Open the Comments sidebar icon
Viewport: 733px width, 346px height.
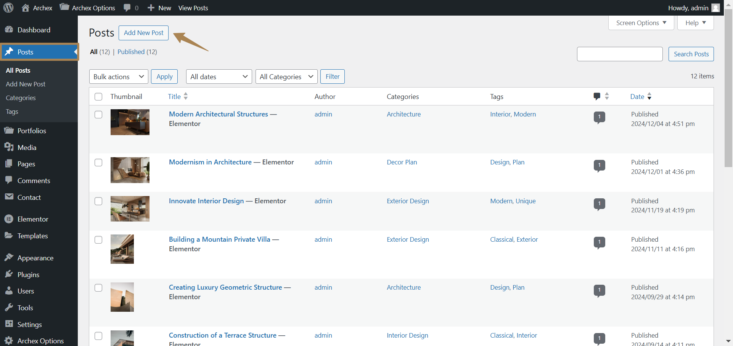(9, 180)
